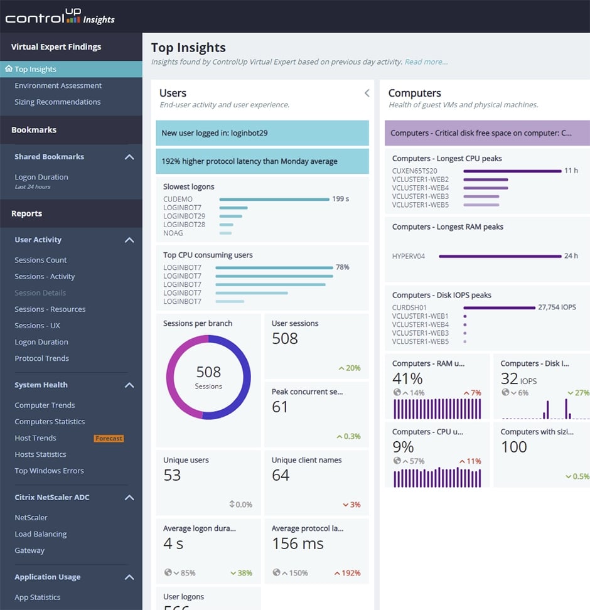The image size is (590, 610).
Task: Click the HYPERV04 bar in Longest RAM peaks
Action: point(500,257)
